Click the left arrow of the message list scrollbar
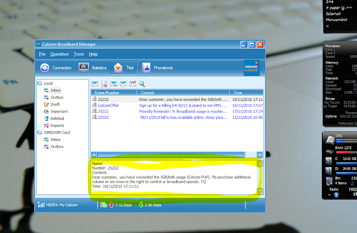Viewport: 357px width, 233px height. point(94,154)
